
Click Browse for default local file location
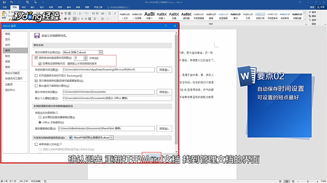point(164,92)
